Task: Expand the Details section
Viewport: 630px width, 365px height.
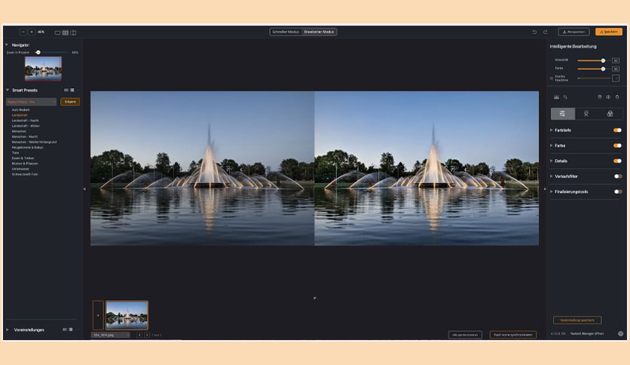Action: (552, 161)
